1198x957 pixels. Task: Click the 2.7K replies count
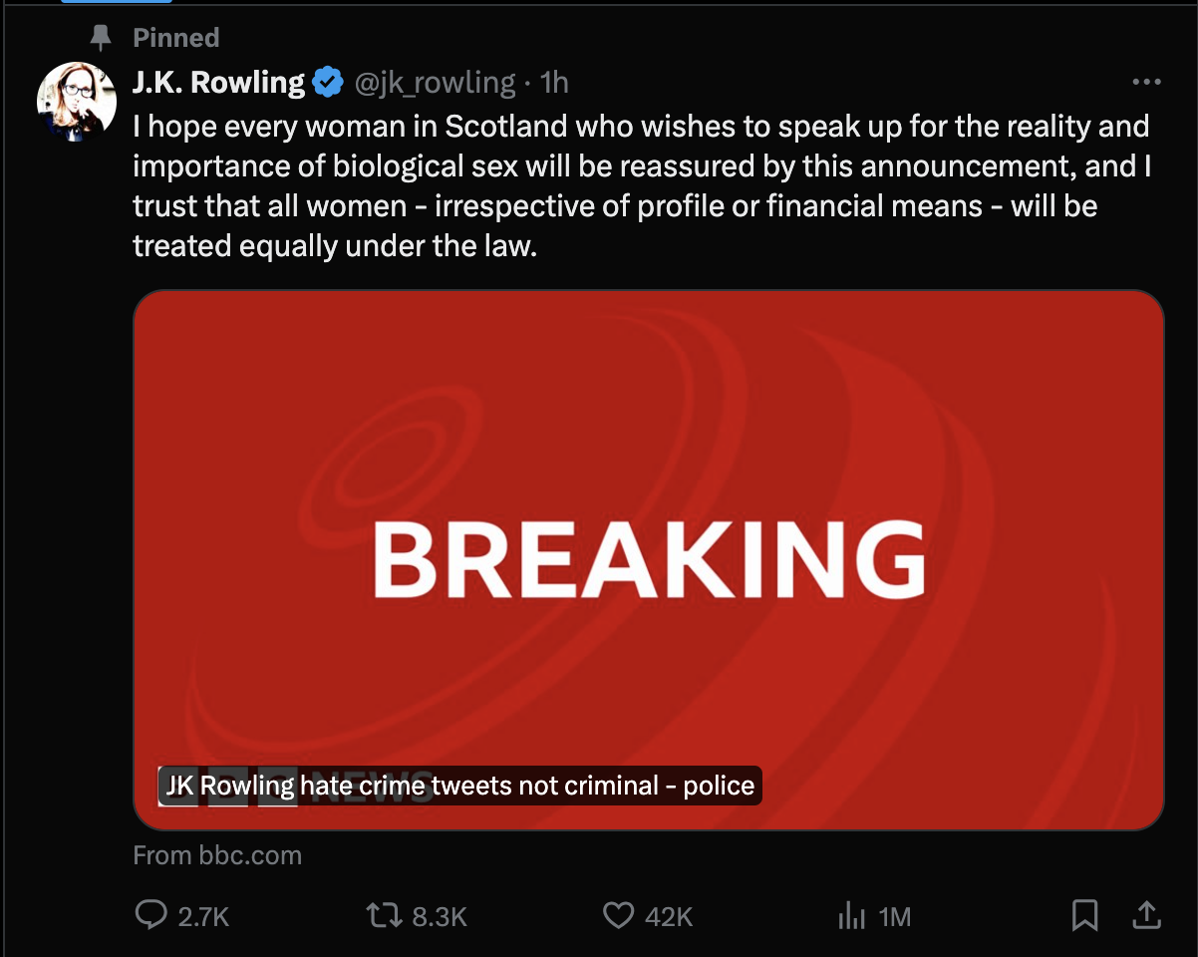pyautogui.click(x=203, y=916)
